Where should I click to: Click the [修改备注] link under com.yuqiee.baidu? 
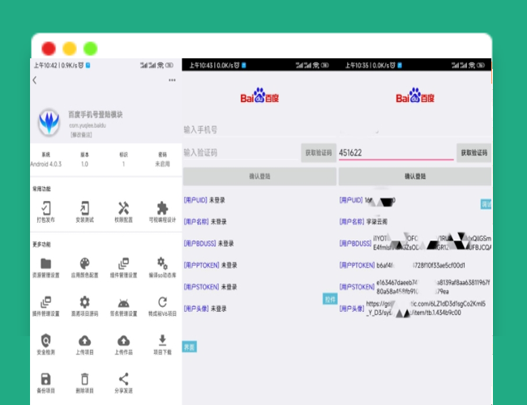tap(81, 134)
